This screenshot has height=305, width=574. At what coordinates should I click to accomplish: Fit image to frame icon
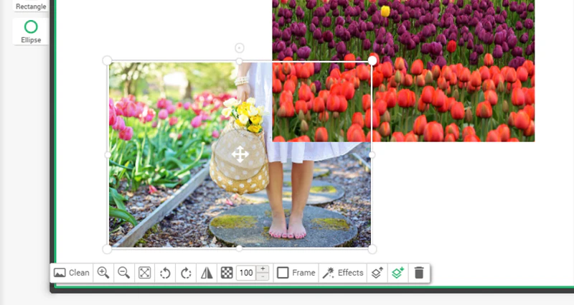(145, 273)
